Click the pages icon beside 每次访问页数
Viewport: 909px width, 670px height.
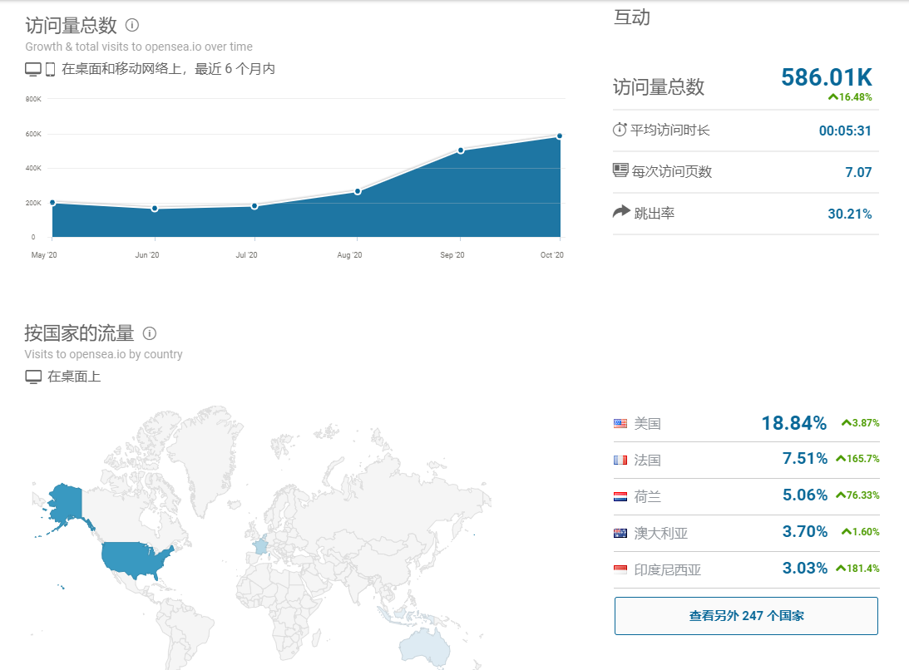620,170
